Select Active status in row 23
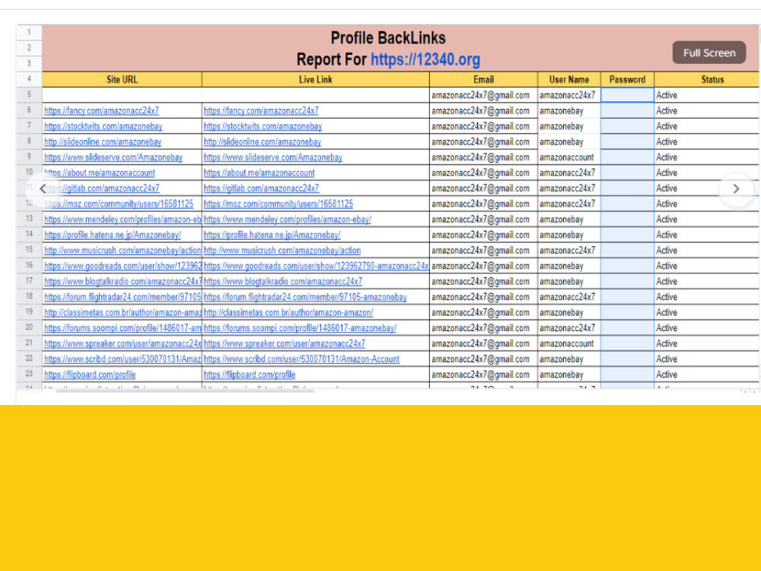The height and width of the screenshot is (571, 761). pyautogui.click(x=707, y=375)
